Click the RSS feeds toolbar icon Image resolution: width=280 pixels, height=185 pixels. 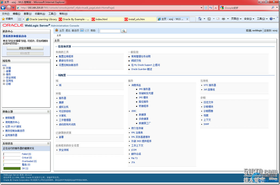[x=209, y=19]
